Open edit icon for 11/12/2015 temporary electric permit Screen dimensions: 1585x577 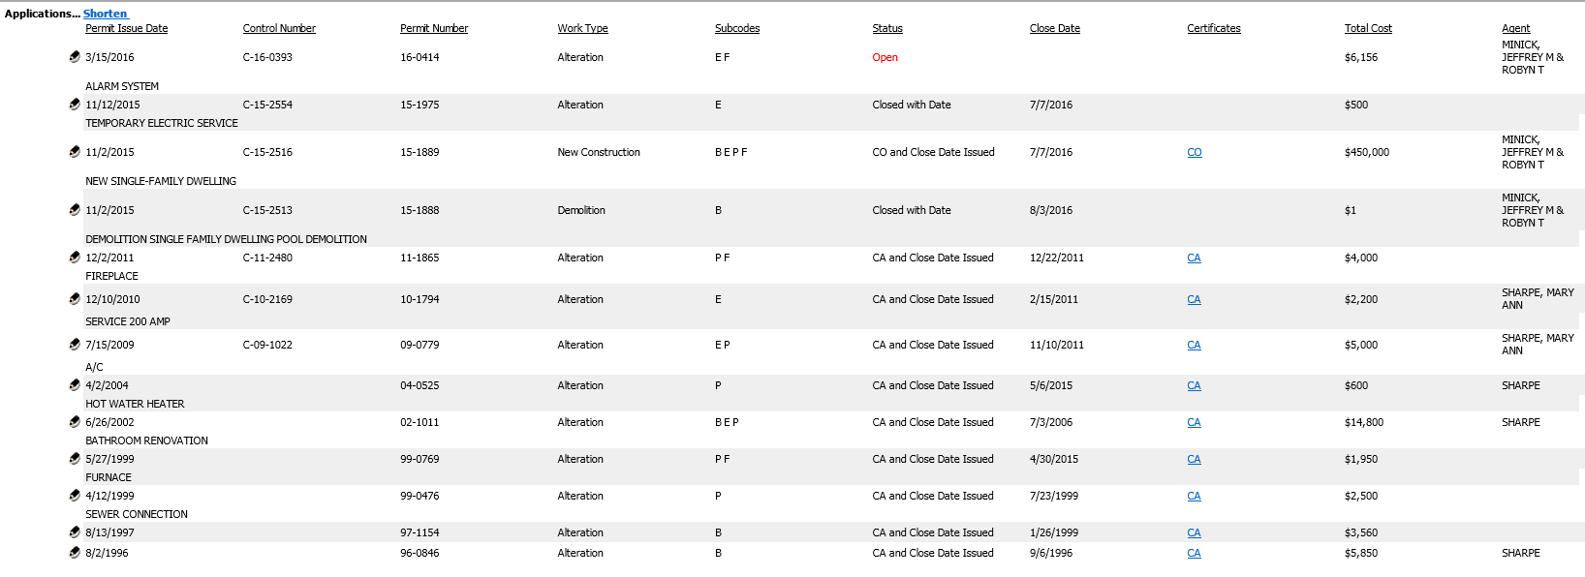tap(75, 104)
